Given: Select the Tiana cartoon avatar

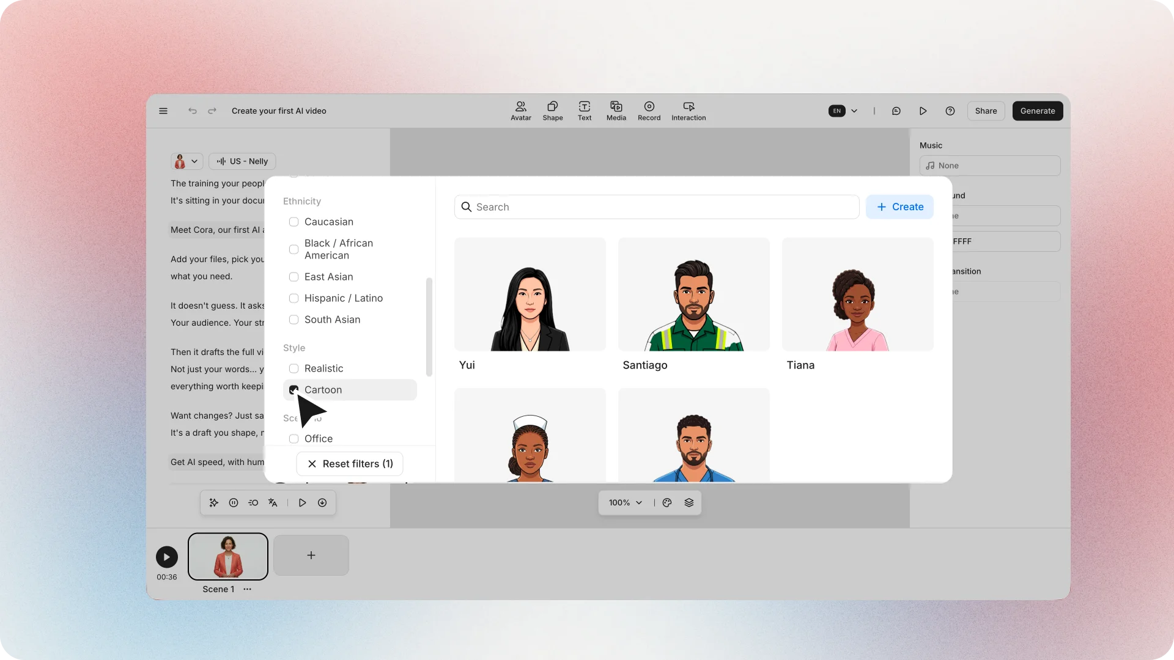Looking at the screenshot, I should [857, 295].
